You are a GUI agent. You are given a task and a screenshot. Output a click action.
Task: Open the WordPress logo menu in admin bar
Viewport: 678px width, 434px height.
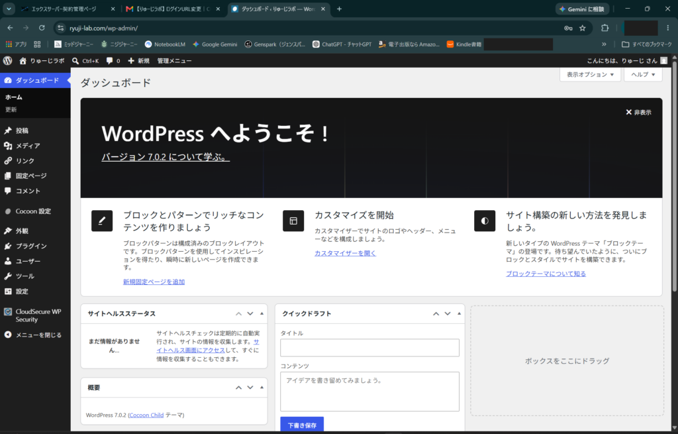coord(7,60)
